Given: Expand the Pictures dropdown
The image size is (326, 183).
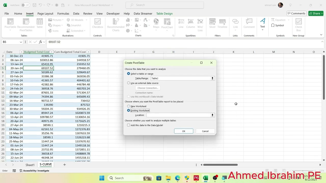Looking at the screenshot, I should (x=63, y=20).
